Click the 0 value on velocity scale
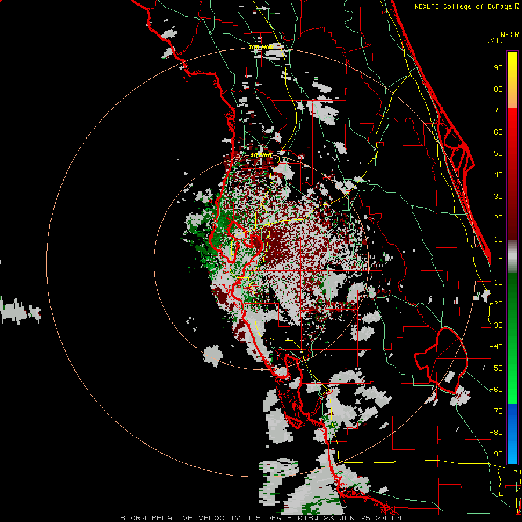 coord(501,261)
